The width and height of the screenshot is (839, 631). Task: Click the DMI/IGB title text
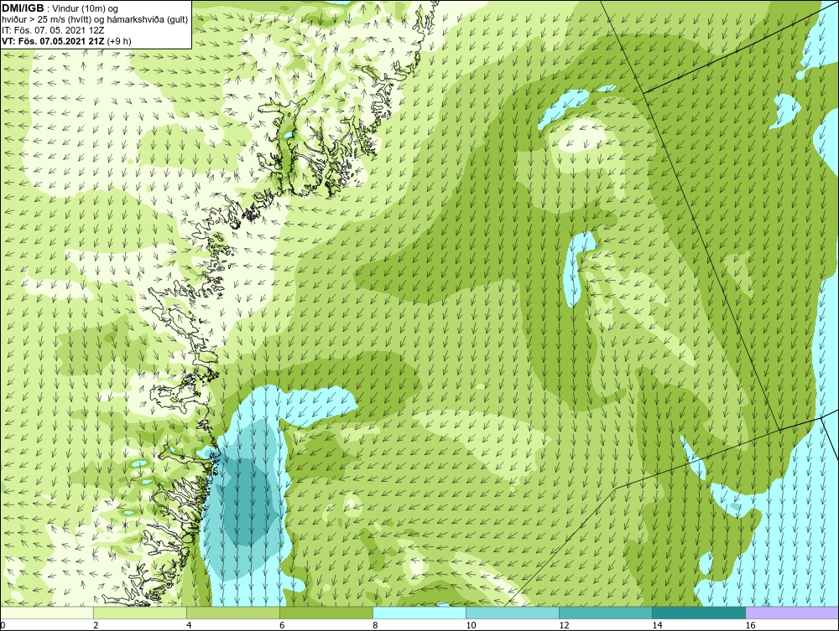(x=23, y=8)
